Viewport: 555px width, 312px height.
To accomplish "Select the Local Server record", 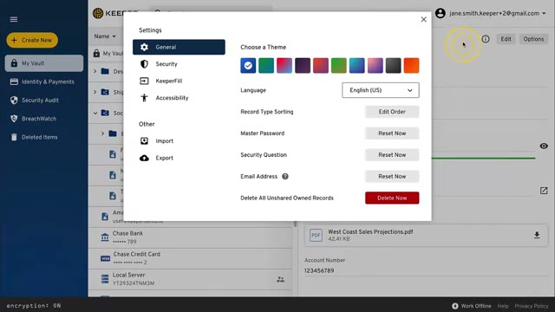I will 191,279.
